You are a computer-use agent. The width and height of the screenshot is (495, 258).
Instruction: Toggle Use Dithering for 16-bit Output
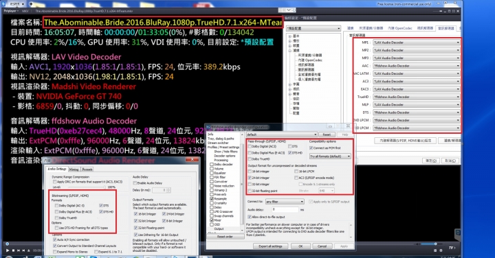(135, 235)
